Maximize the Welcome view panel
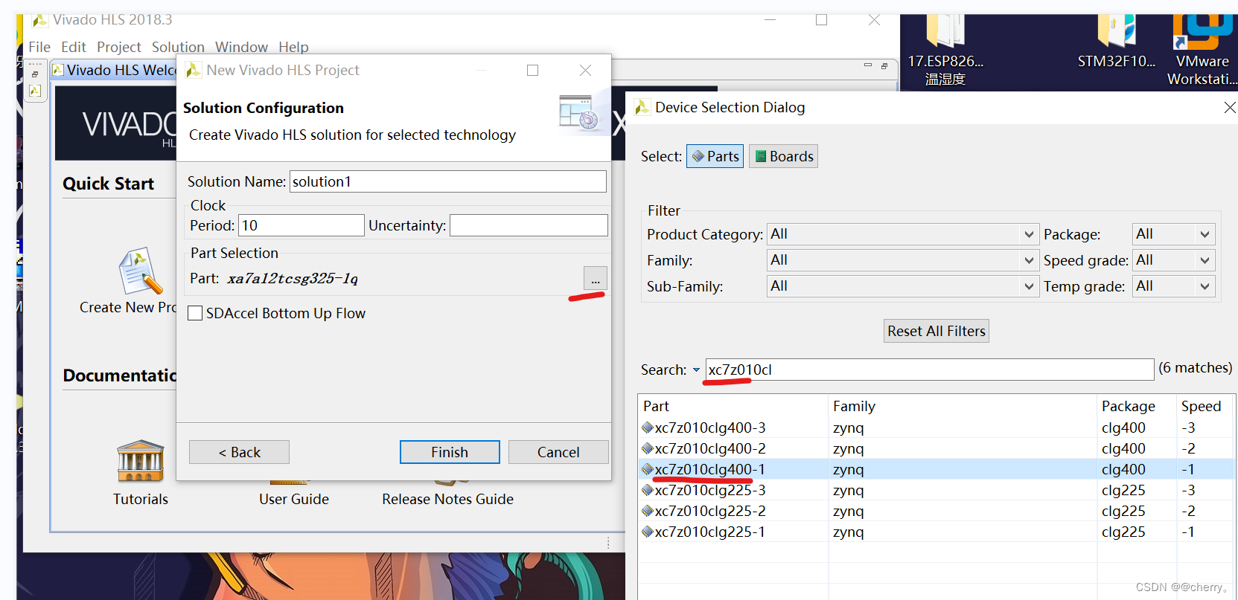Screen dimensions: 1238x600 [884, 66]
